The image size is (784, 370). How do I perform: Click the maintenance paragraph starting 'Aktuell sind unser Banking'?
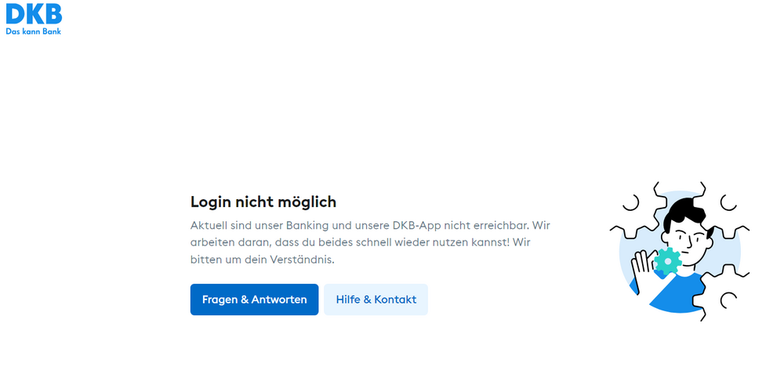[x=371, y=242]
